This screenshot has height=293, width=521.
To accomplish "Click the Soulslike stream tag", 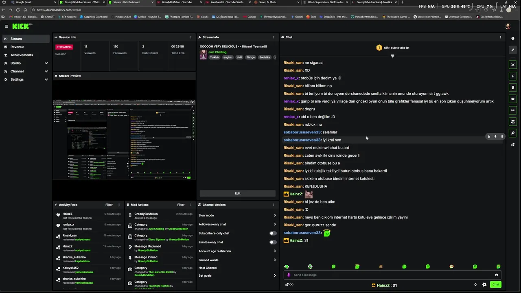I will tap(265, 57).
